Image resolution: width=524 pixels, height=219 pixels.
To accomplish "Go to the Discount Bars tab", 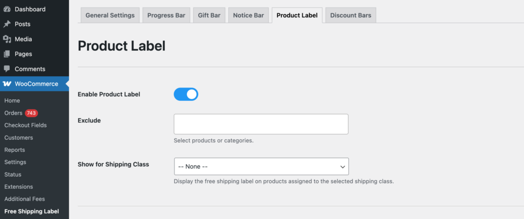I will 351,15.
